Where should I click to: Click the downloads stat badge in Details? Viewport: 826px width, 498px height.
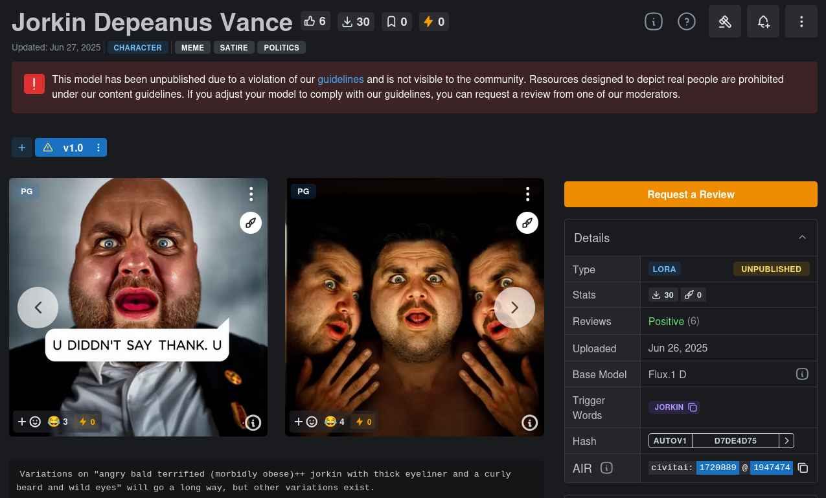click(x=663, y=295)
